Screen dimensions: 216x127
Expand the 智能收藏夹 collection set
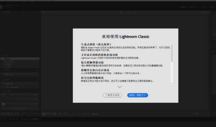[5, 87]
